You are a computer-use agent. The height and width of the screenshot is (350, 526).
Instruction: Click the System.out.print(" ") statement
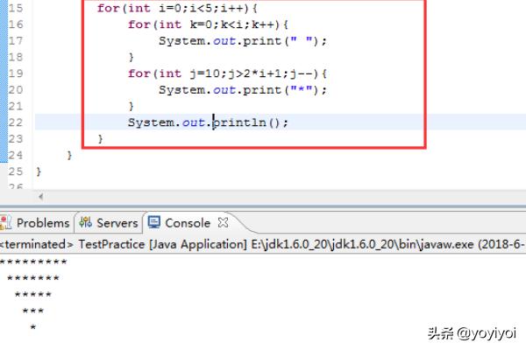[243, 41]
